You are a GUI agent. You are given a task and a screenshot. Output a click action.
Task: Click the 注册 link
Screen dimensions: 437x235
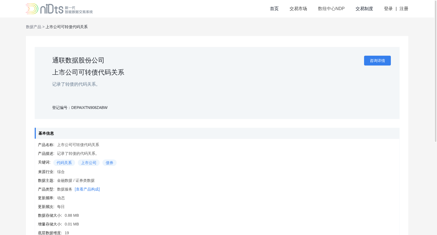[404, 9]
